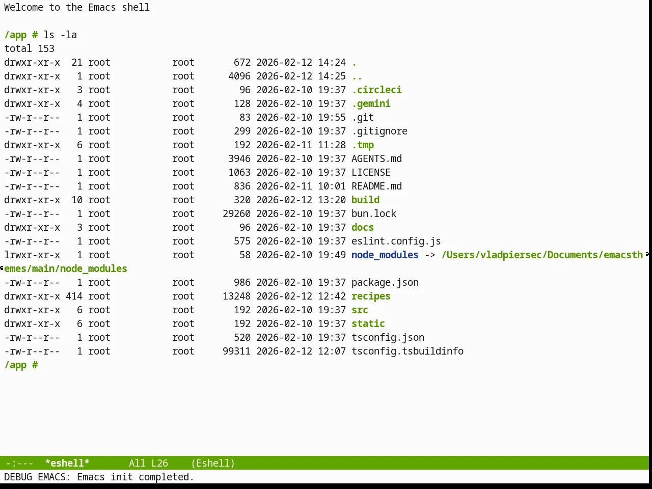The image size is (652, 489).
Task: Click the 'Welcome to the Emacs shell' banner
Action: pyautogui.click(x=77, y=8)
